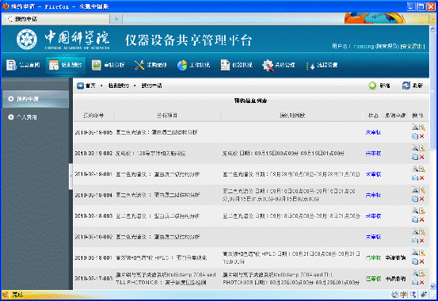The height and width of the screenshot is (301, 438).
Task: View details via first row's magnifier icon
Action: click(x=415, y=128)
